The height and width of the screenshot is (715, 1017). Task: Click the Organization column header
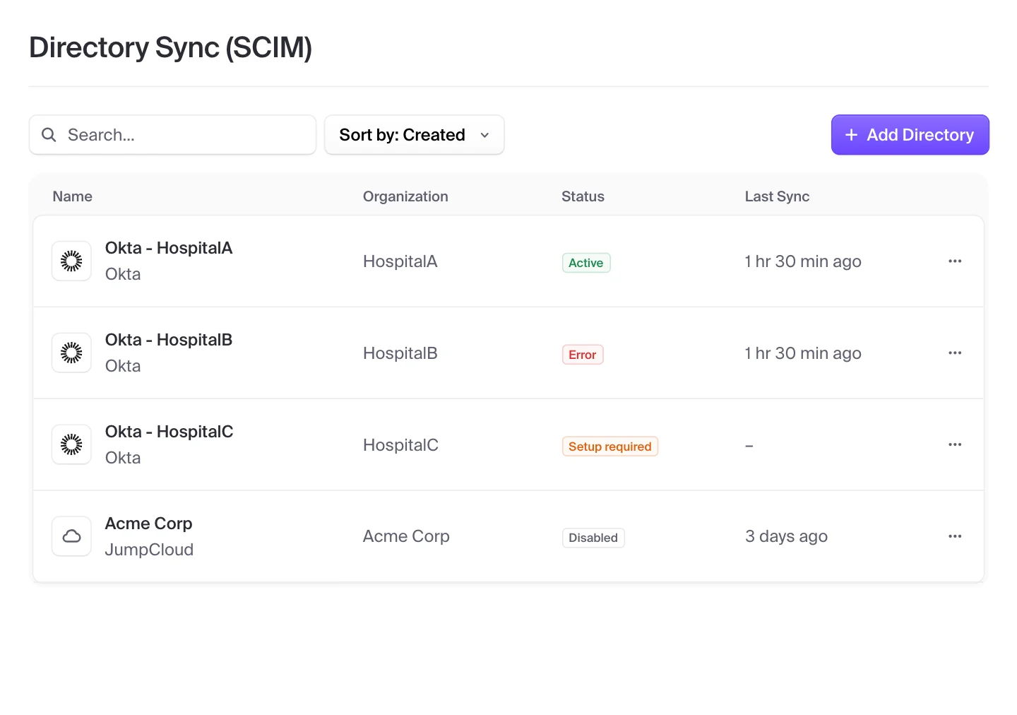click(405, 196)
